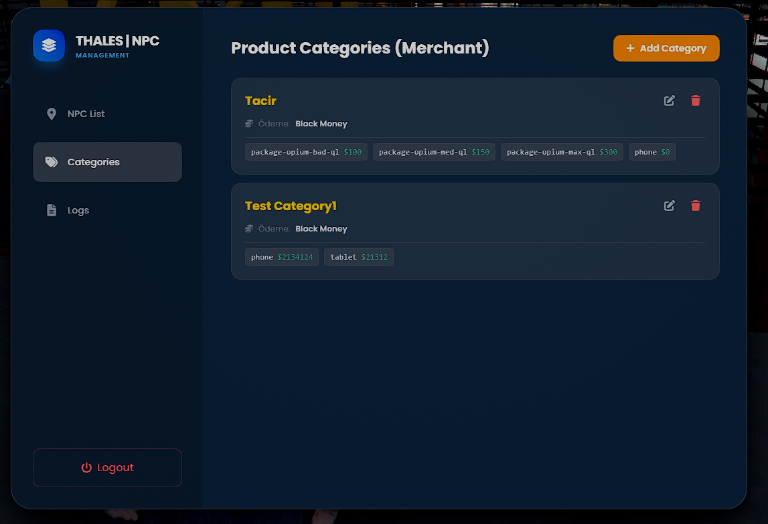Click the Tacir category title
This screenshot has height=524, width=768.
260,101
